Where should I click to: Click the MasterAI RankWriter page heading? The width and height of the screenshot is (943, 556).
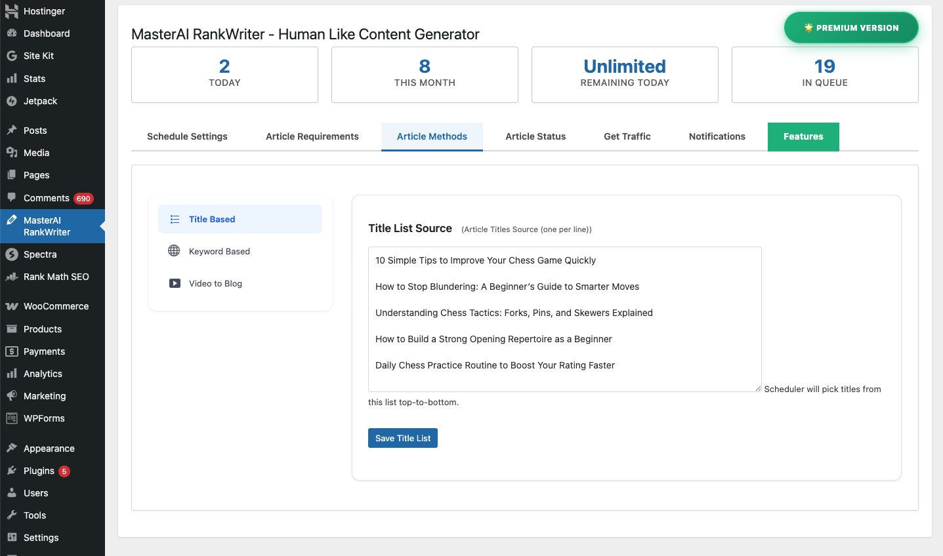click(x=305, y=34)
